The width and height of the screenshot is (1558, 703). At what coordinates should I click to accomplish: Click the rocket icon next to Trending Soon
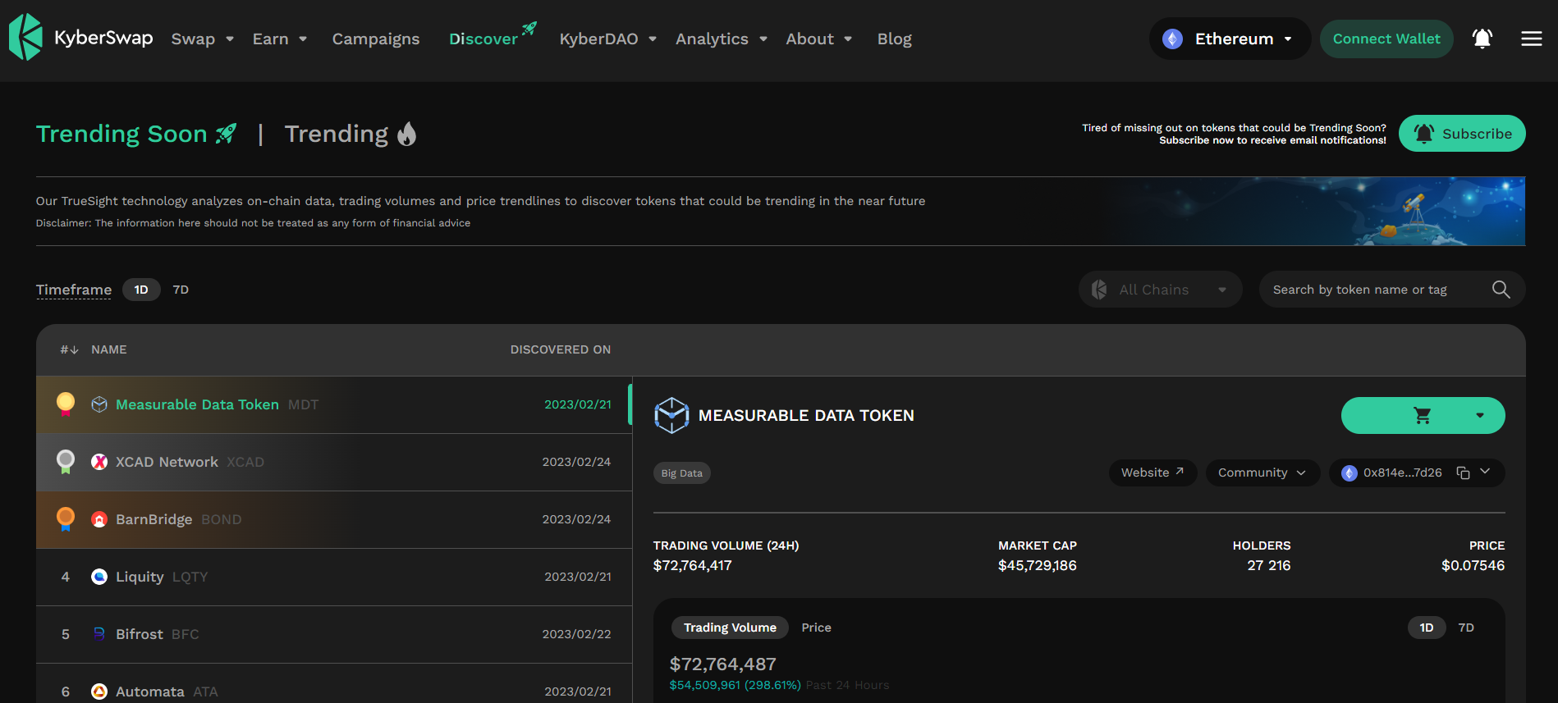pyautogui.click(x=226, y=134)
